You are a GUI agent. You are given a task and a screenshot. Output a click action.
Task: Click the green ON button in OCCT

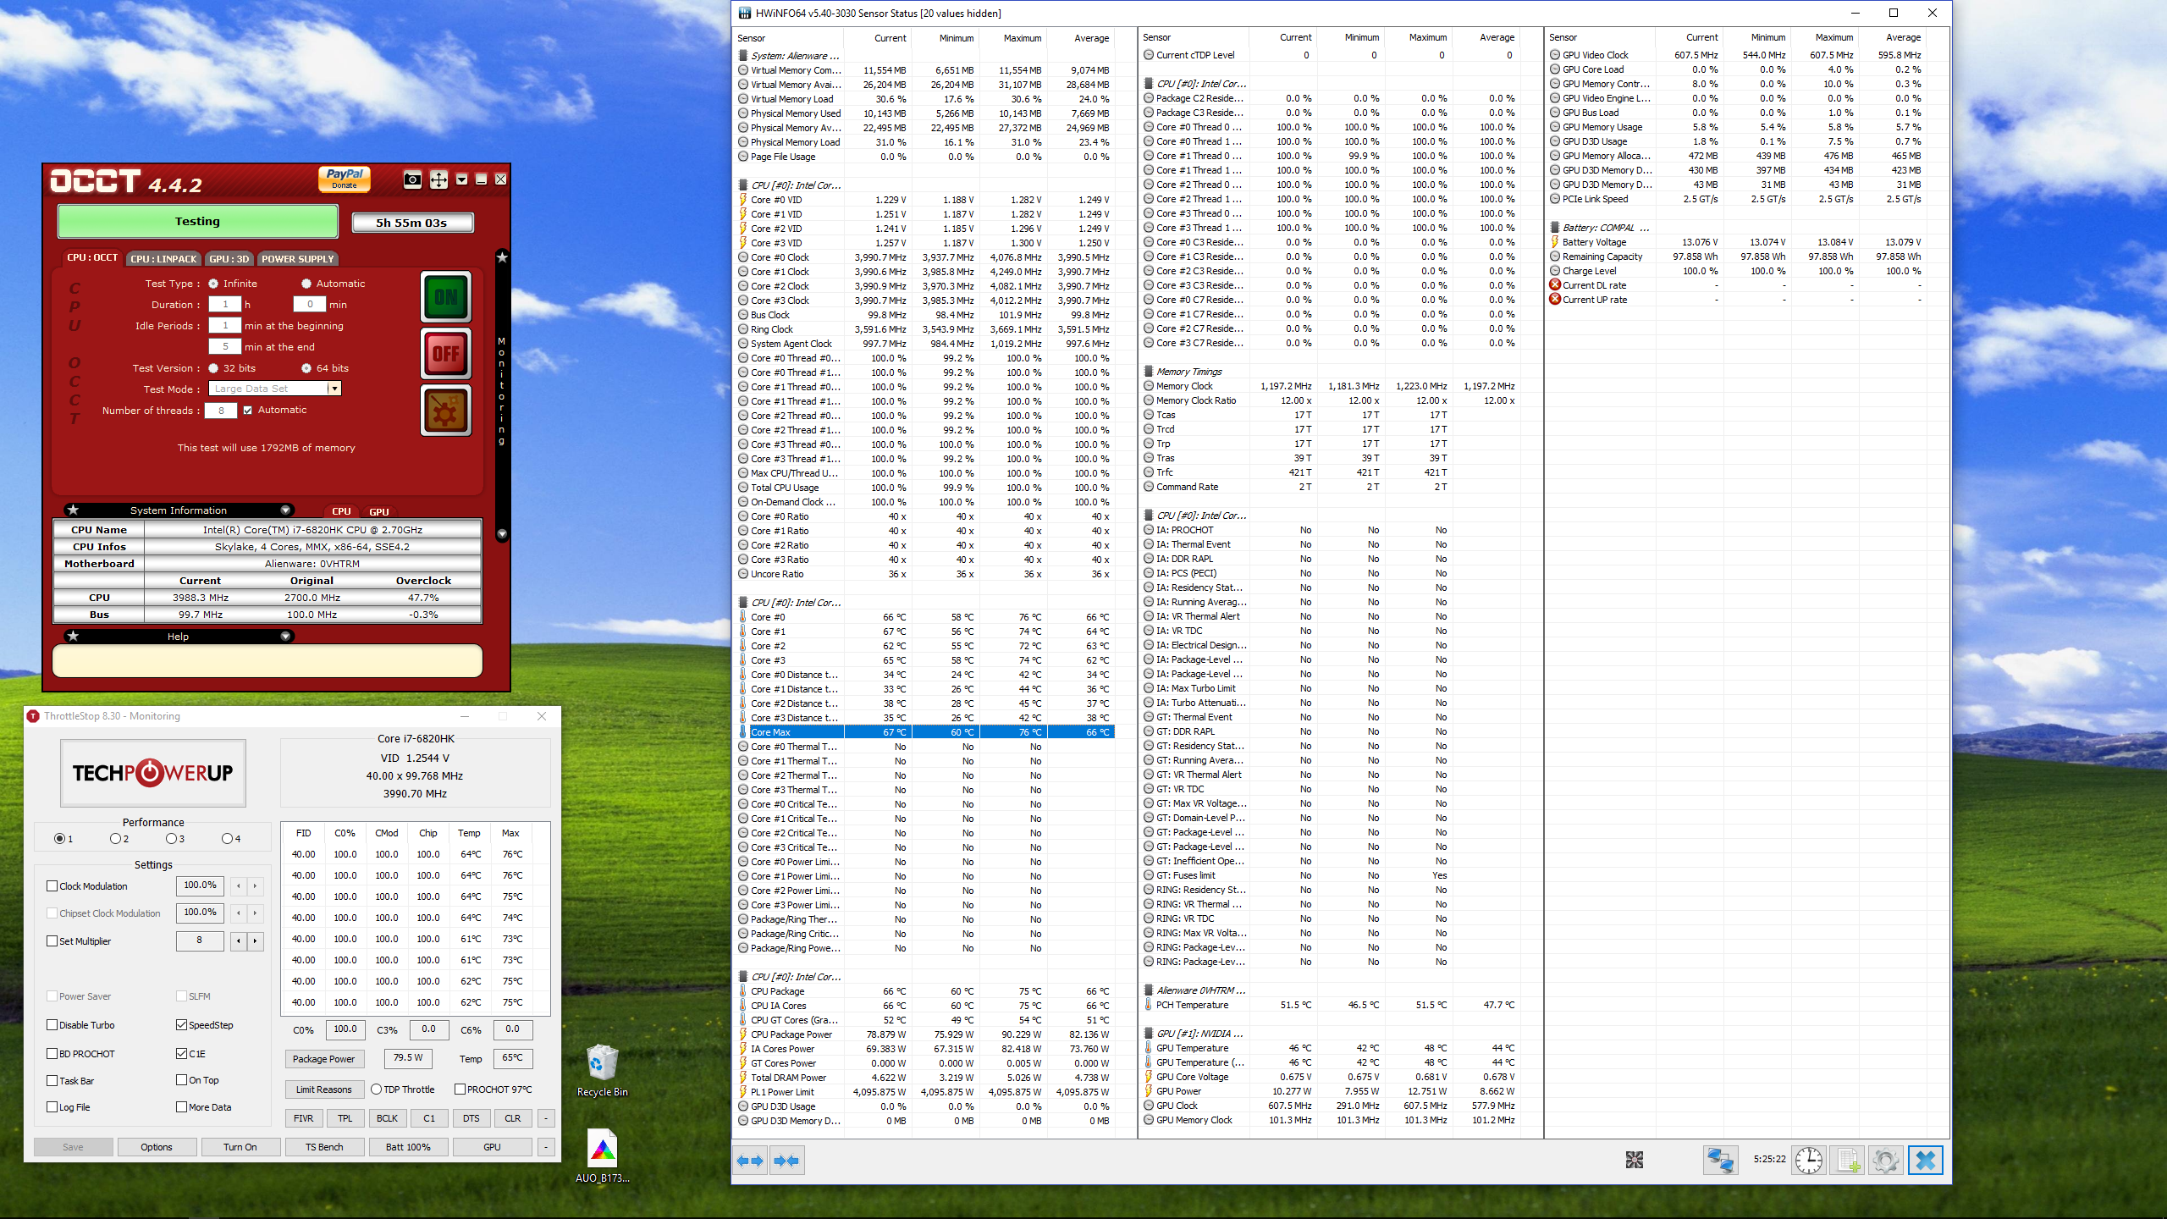coord(446,297)
